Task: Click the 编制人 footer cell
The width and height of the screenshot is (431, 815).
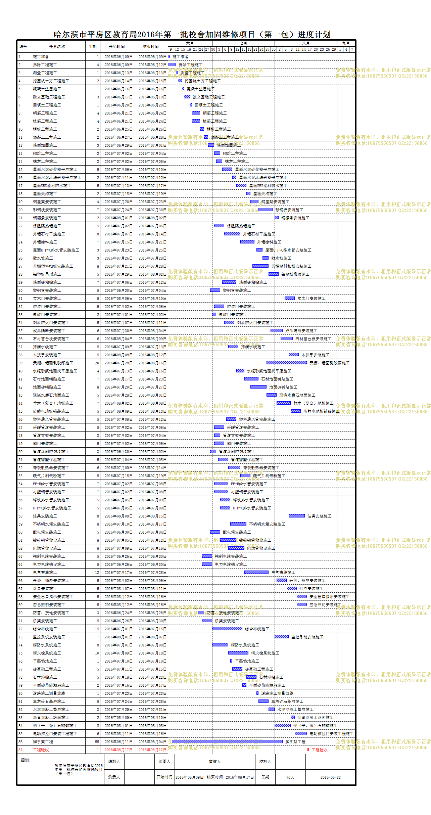Action: pyautogui.click(x=114, y=762)
